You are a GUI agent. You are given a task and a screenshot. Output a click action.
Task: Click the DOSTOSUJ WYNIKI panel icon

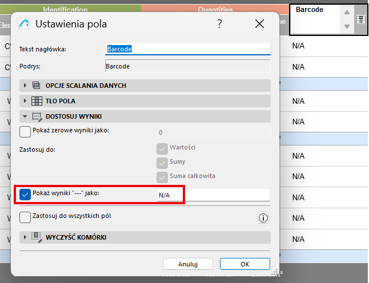coord(37,116)
